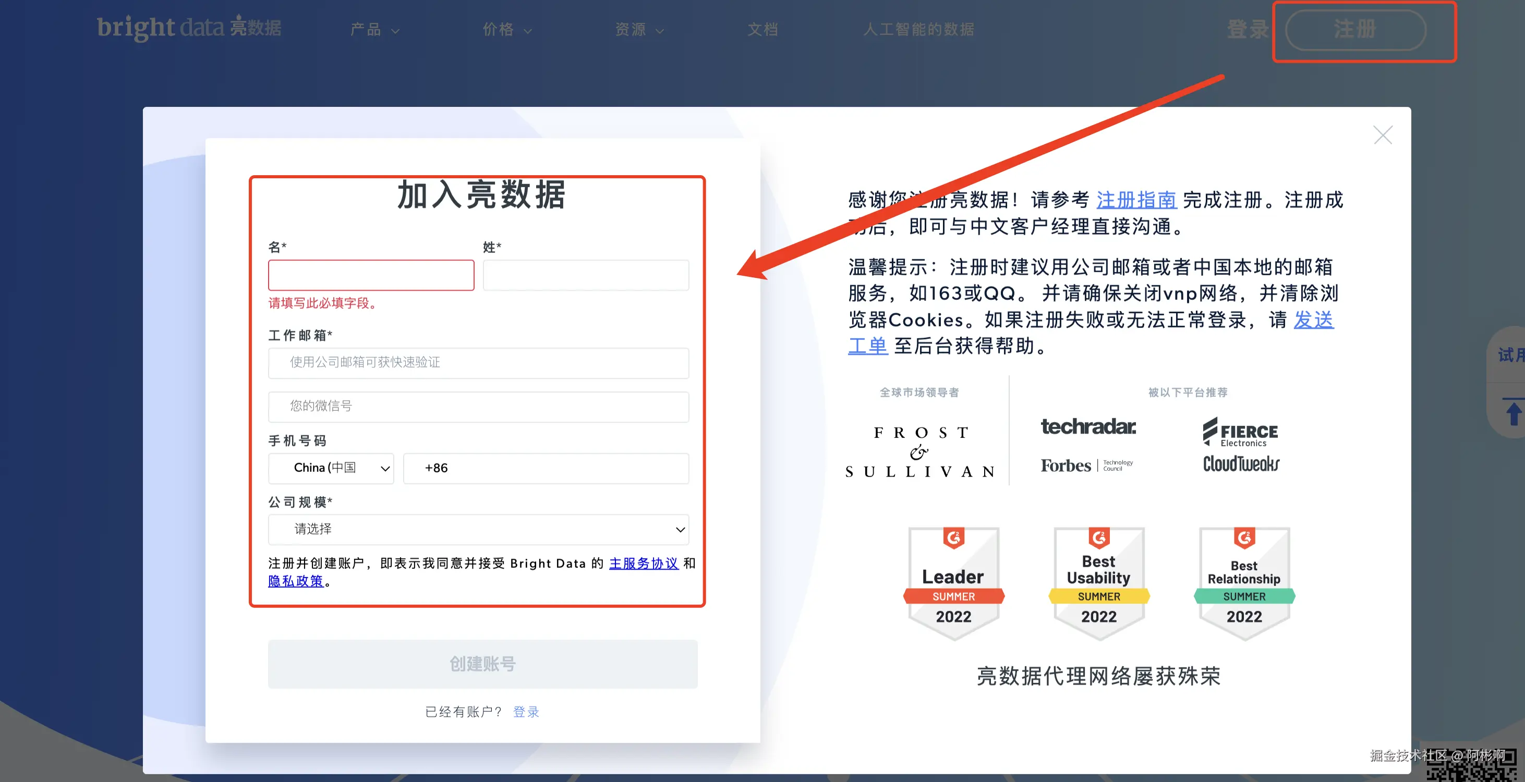Select the 文档 menu item
This screenshot has height=782, width=1525.
tap(763, 30)
